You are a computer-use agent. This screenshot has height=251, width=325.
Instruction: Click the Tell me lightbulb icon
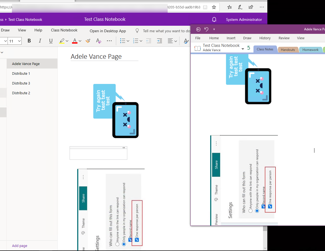(137, 31)
